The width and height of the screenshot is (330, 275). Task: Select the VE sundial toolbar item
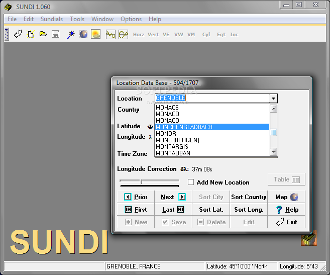[166, 35]
